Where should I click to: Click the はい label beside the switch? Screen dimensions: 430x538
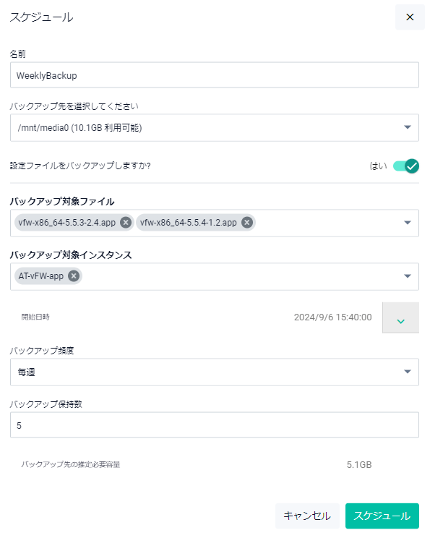pyautogui.click(x=378, y=166)
